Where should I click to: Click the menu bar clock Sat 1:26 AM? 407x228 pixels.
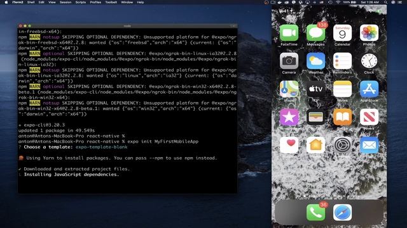click(x=370, y=2)
